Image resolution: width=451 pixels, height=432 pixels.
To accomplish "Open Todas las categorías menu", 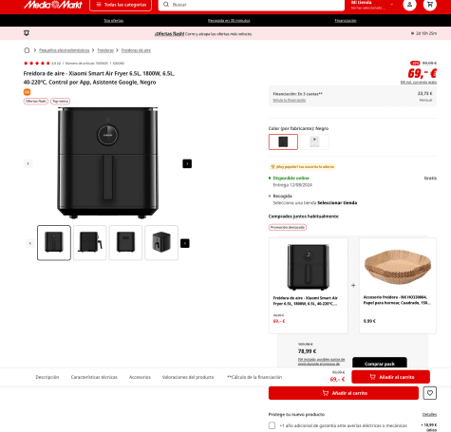I will [121, 5].
